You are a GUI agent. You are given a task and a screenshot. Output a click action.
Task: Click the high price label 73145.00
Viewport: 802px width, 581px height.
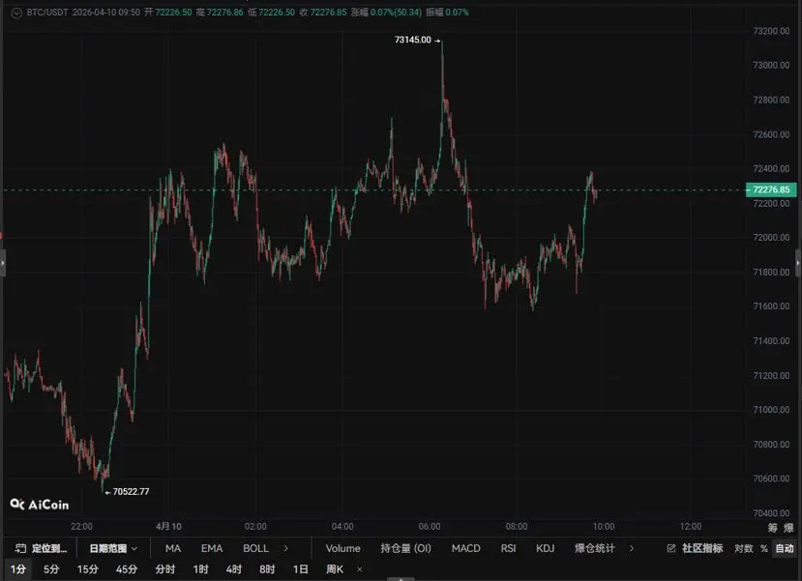pyautogui.click(x=413, y=40)
